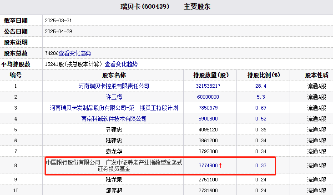Click the 5.3 holding ratio value
The width and height of the screenshot is (333, 195).
pos(261,97)
